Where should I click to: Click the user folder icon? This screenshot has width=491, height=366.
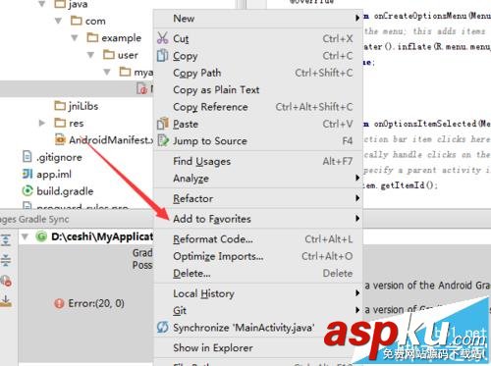109,55
